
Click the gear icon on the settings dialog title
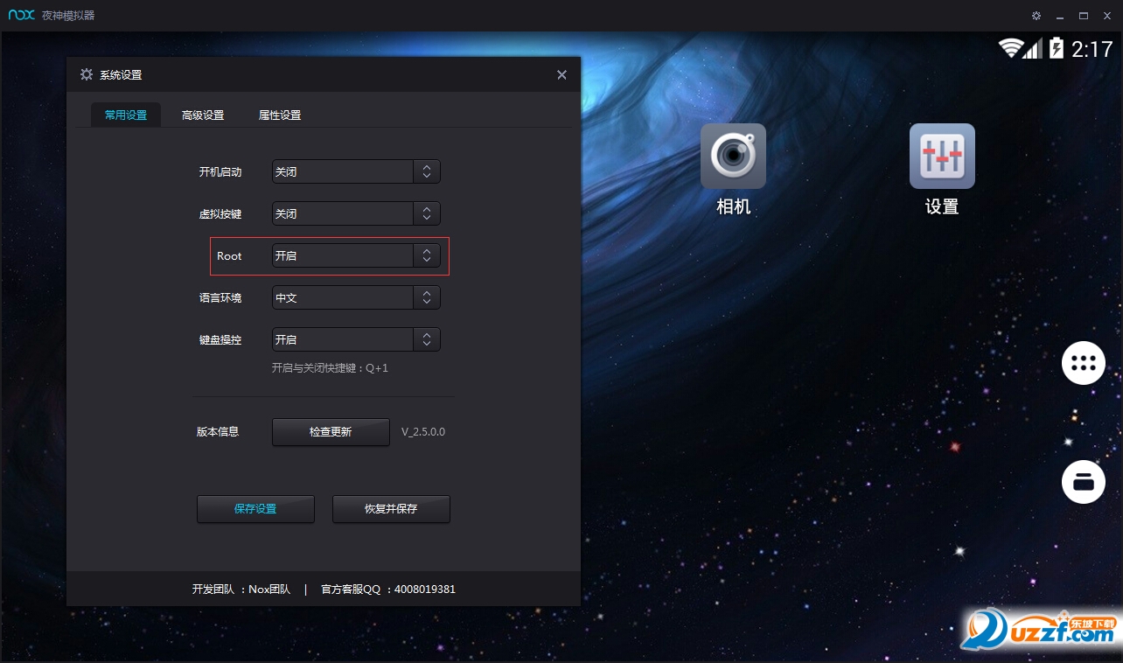click(86, 74)
